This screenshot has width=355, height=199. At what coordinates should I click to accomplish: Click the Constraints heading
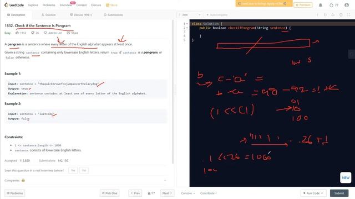tap(13, 137)
